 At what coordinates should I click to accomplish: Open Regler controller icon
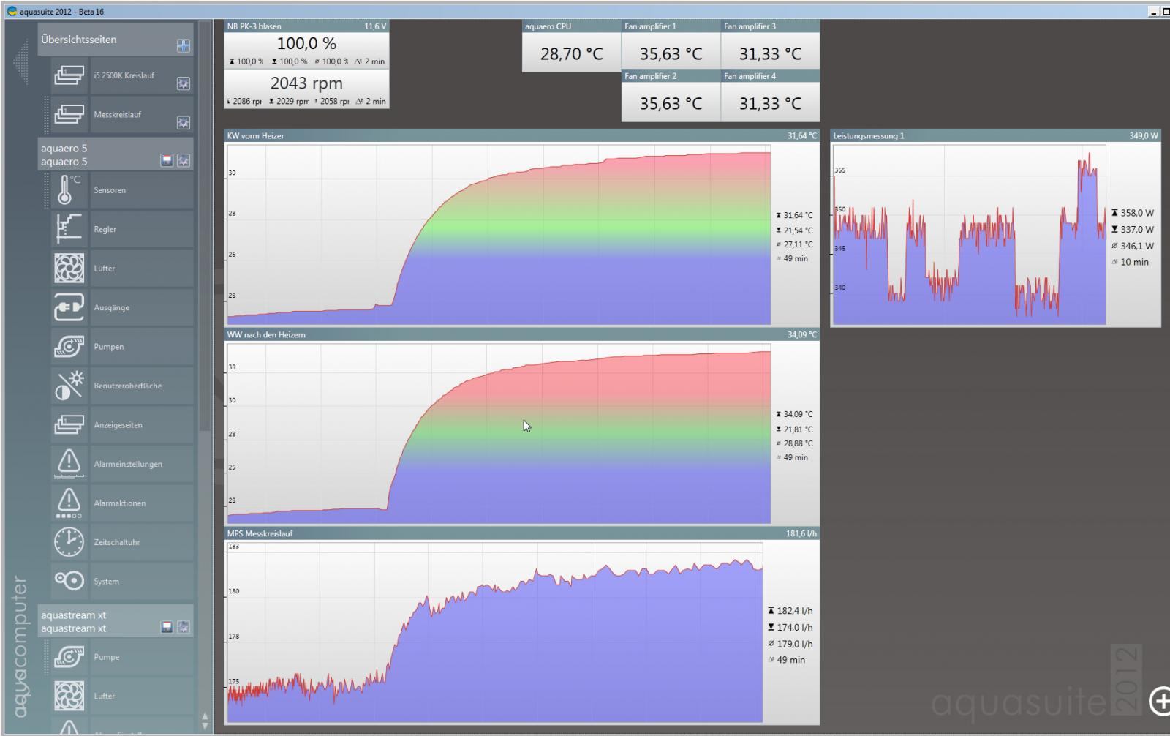click(69, 229)
